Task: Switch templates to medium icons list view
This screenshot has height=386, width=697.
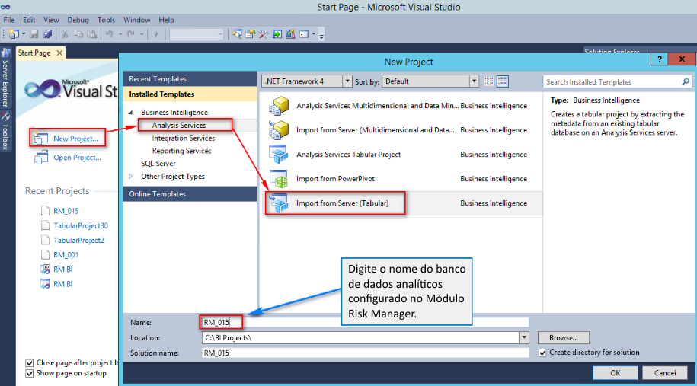Action: (x=502, y=81)
